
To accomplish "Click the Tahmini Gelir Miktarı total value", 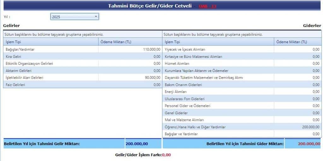I will (137, 144).
